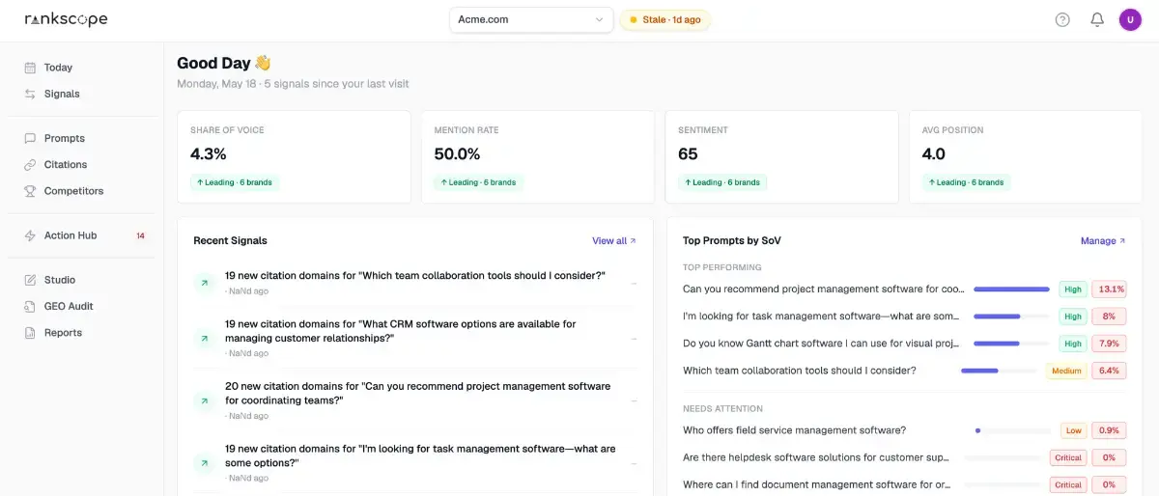Click the Reports sidebar icon
The width and height of the screenshot is (1159, 496).
click(x=30, y=333)
